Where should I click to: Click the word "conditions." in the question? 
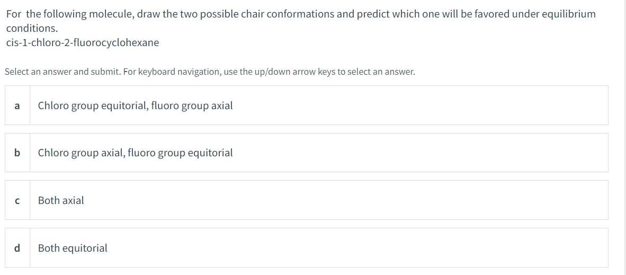(x=32, y=28)
